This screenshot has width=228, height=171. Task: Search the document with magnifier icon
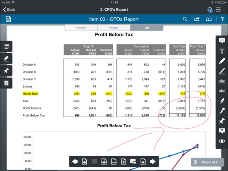pos(185,19)
